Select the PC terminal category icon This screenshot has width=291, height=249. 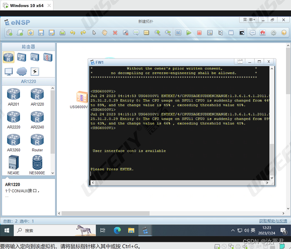coord(9,71)
